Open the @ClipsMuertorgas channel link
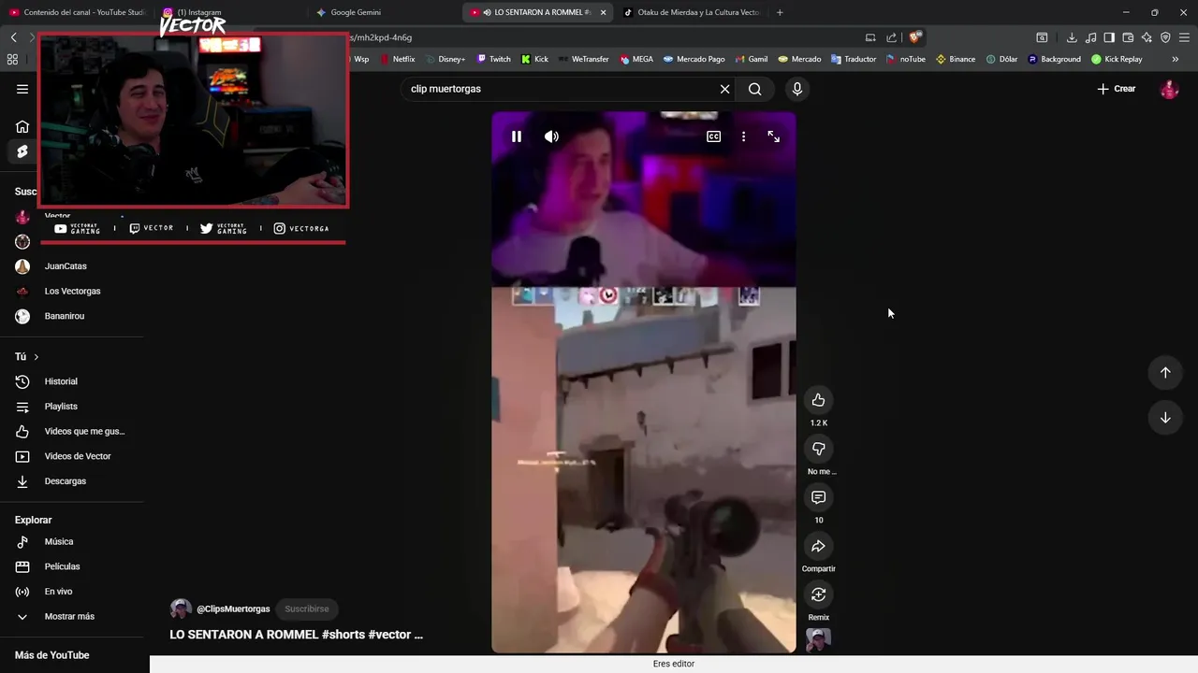Viewport: 1198px width, 673px height. pos(233,609)
